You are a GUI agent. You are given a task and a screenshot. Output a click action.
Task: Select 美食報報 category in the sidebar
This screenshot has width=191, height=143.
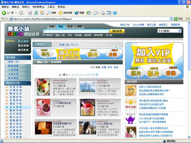tap(16, 107)
